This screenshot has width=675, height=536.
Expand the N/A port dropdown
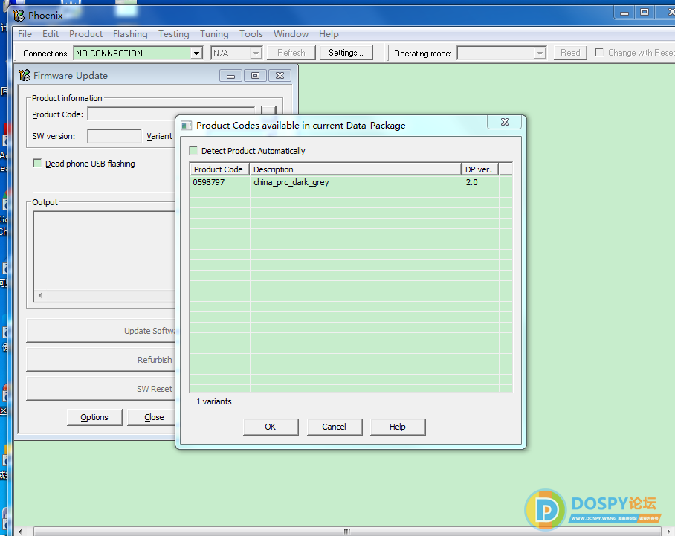(x=256, y=53)
